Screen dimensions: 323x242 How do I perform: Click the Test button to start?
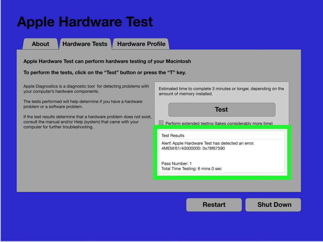point(221,110)
